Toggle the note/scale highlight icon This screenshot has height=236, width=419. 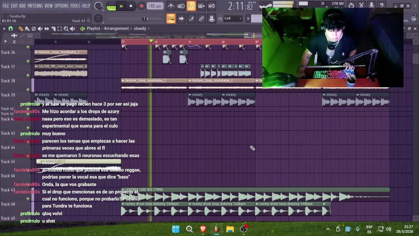[x=191, y=18]
